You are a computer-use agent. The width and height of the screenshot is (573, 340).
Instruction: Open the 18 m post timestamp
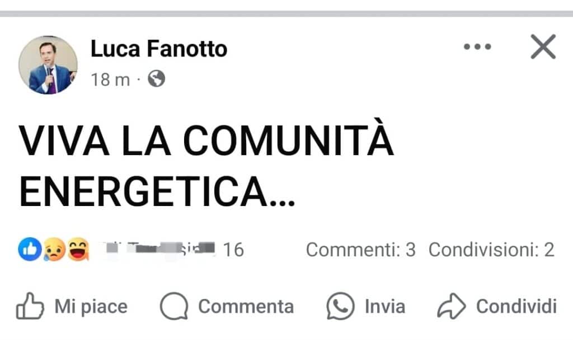[x=110, y=79]
